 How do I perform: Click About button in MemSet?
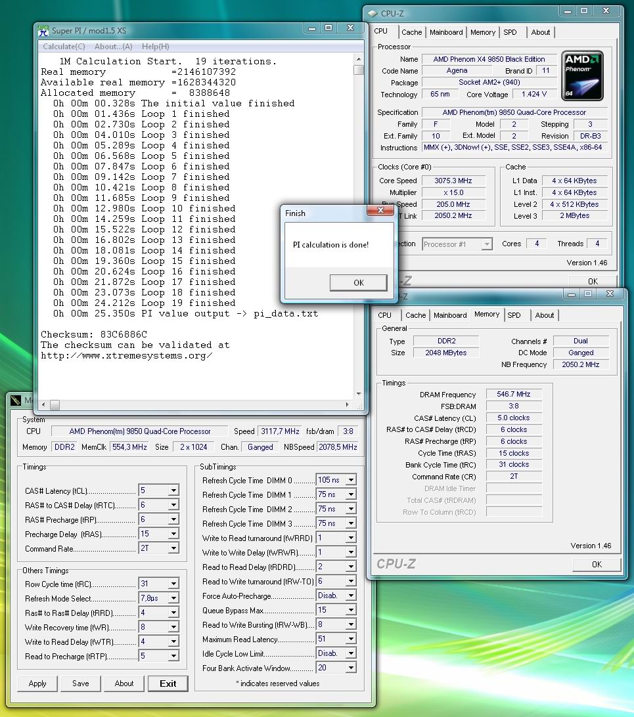coord(124,683)
